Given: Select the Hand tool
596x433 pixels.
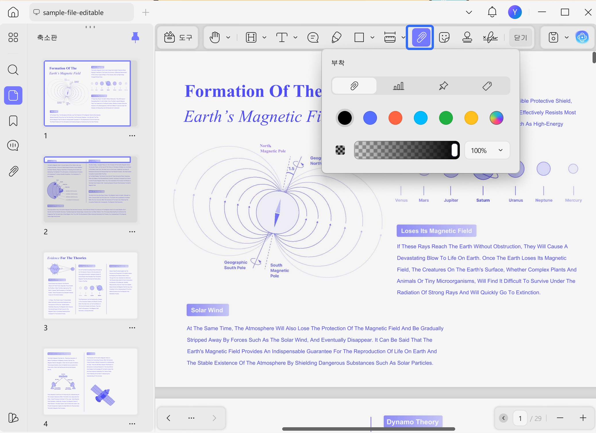Looking at the screenshot, I should point(215,37).
